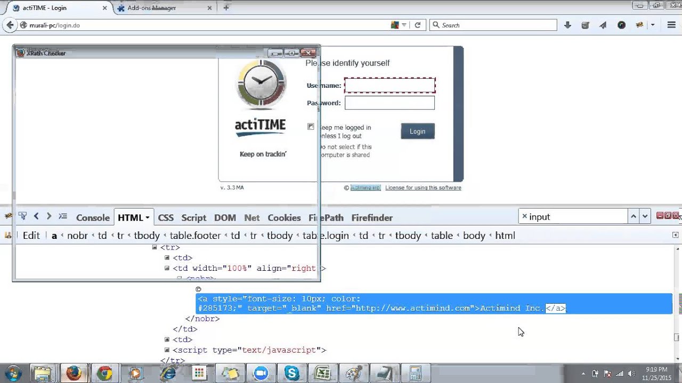This screenshot has height=383, width=682.
Task: Minimize the Firebug panel with red button
Action: 660,215
